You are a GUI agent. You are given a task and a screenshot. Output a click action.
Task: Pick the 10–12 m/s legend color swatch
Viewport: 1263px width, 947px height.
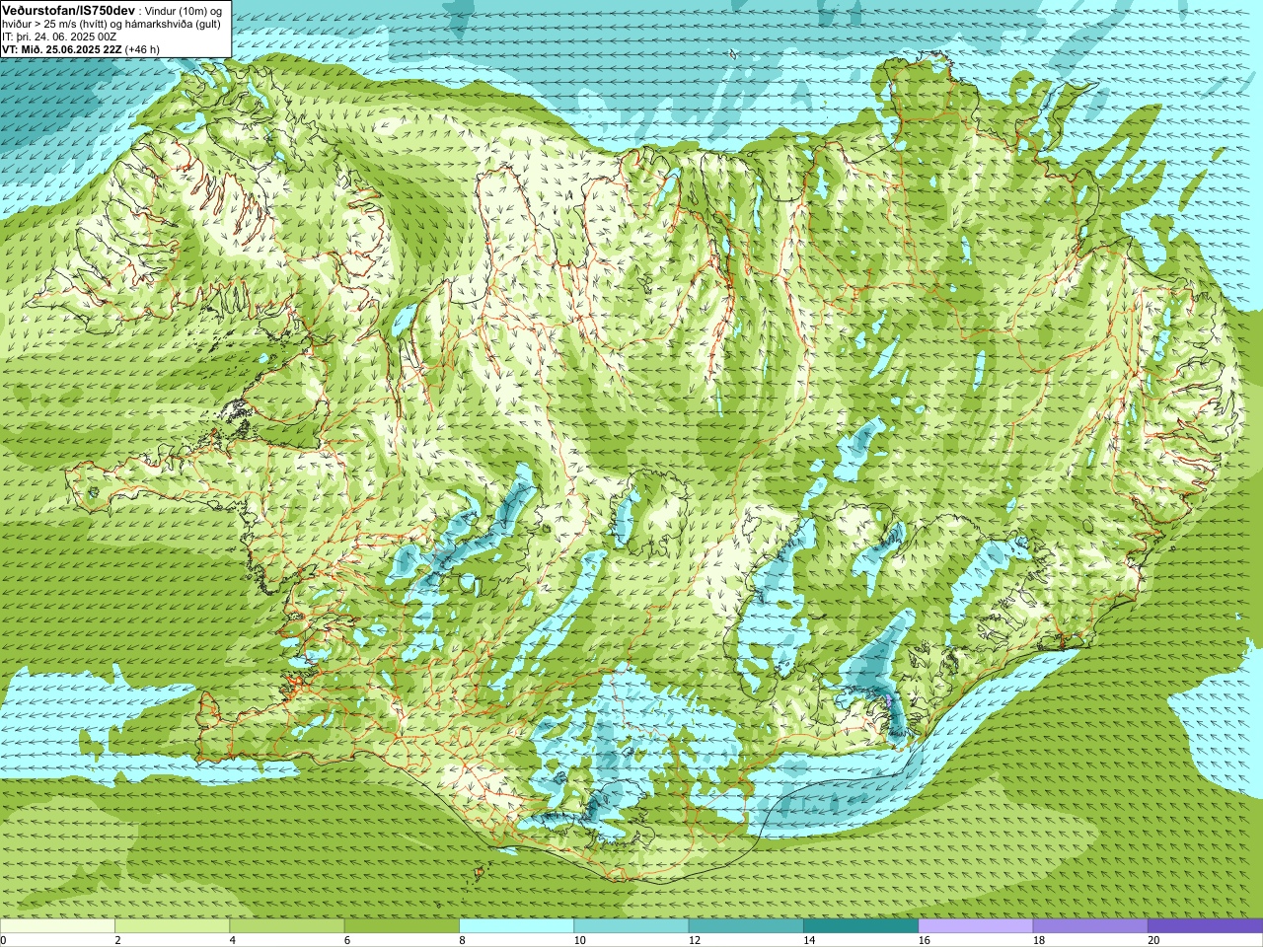[x=631, y=926]
